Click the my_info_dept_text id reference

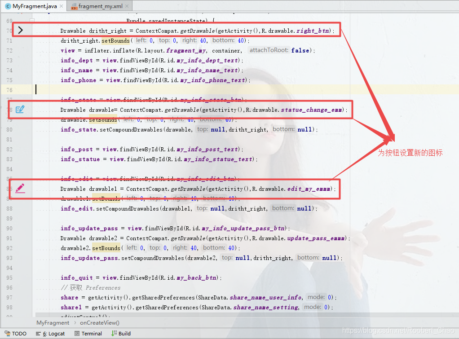click(x=207, y=60)
